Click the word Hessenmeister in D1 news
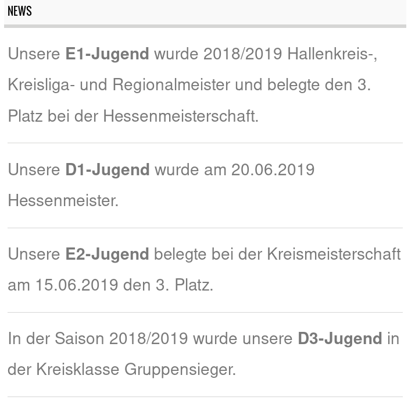 63,201
